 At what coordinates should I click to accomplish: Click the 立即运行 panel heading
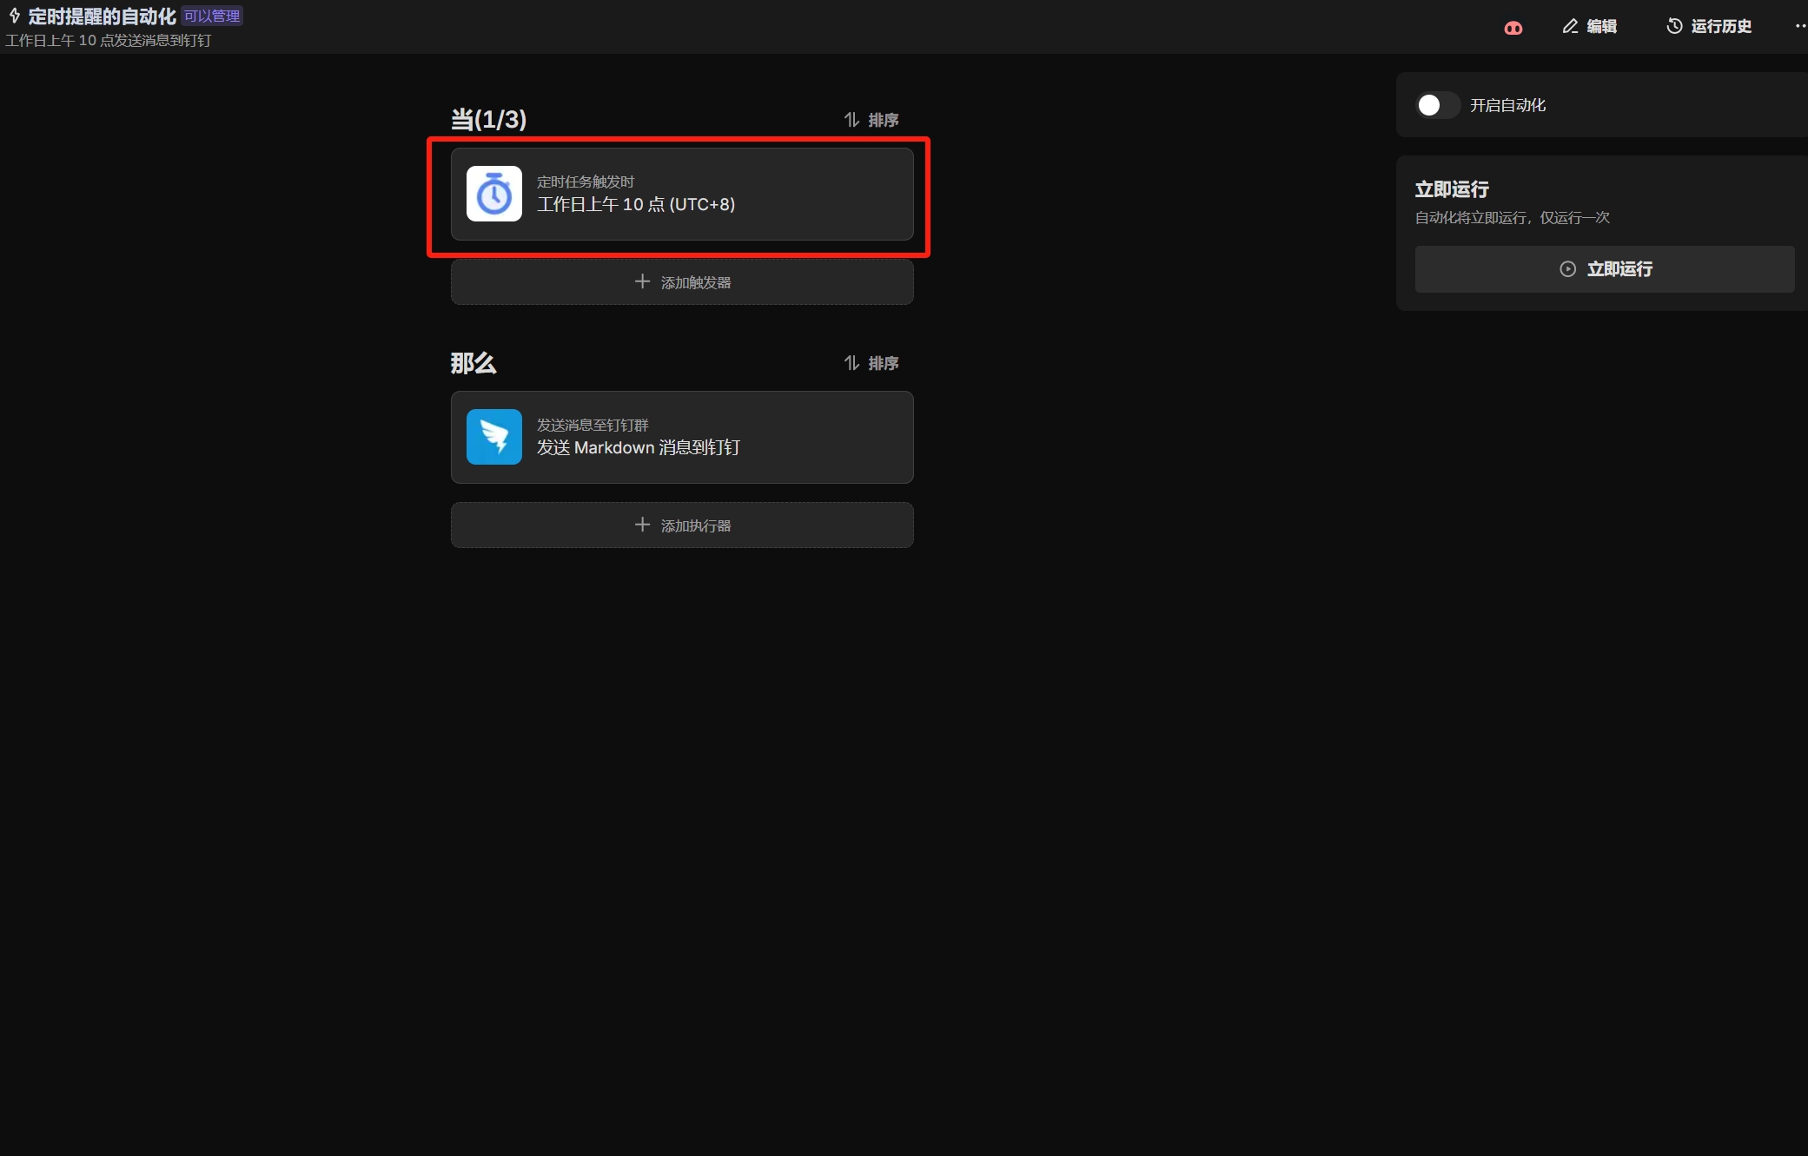tap(1452, 189)
